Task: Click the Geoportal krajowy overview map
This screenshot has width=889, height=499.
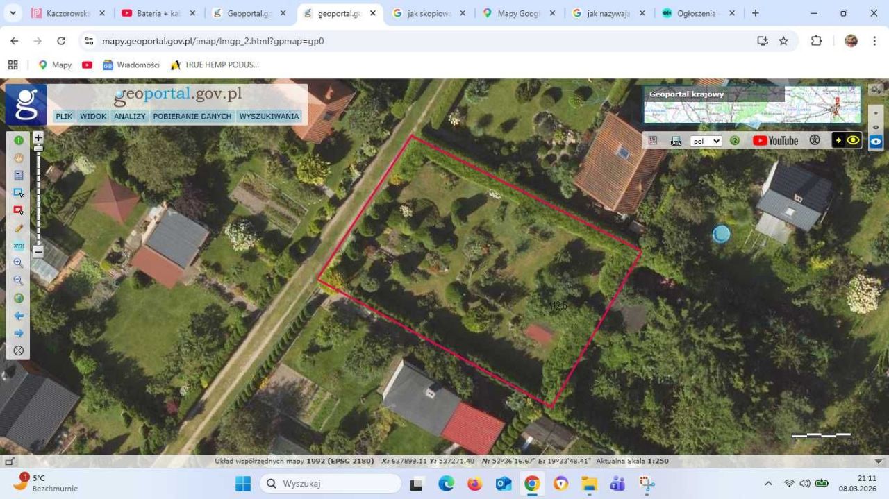Action: tap(752, 105)
